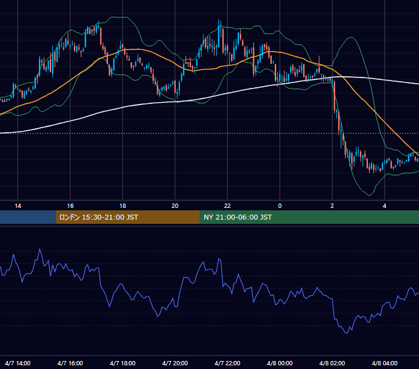Click the 20 hour label on price chart
The width and height of the screenshot is (419, 369).
(x=175, y=206)
